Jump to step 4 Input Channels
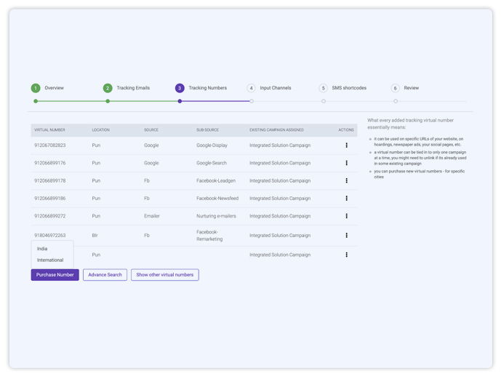The height and width of the screenshot is (376, 501). [x=269, y=88]
